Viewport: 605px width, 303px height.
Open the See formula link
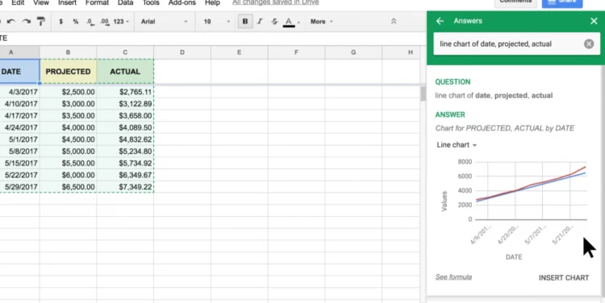[453, 276]
